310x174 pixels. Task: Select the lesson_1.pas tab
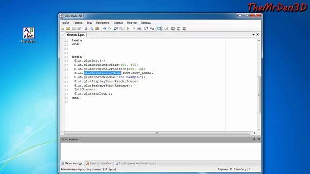(76, 35)
